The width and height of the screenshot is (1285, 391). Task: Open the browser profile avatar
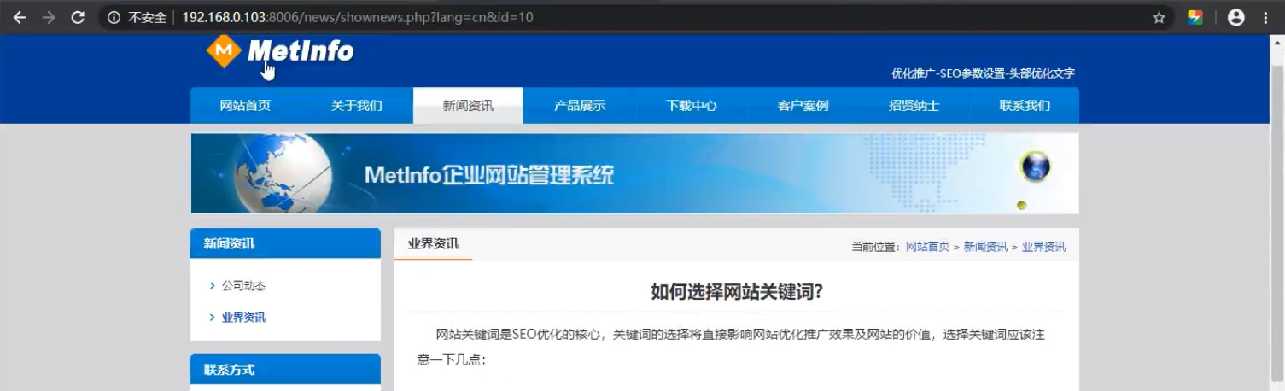[1235, 17]
